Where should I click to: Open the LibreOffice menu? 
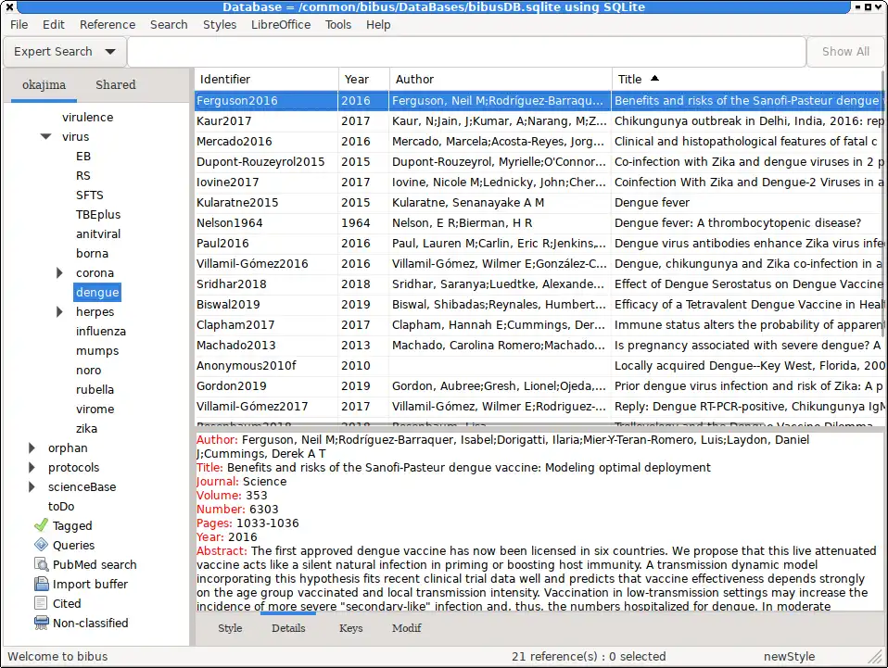coord(281,24)
